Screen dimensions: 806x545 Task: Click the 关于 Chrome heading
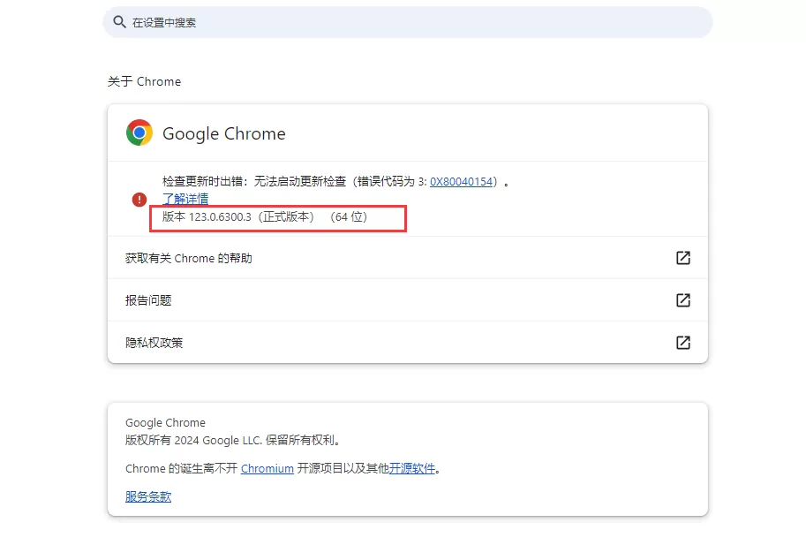point(144,82)
